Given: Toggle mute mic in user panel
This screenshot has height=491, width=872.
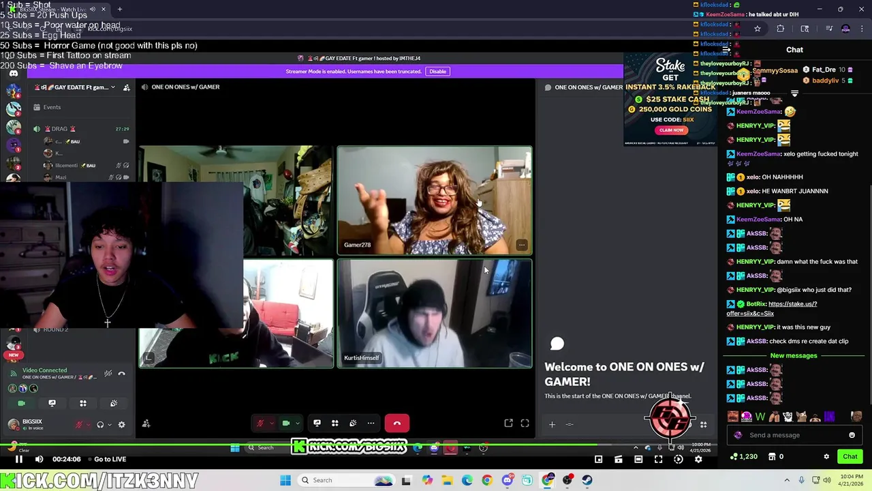Looking at the screenshot, I should (79, 425).
